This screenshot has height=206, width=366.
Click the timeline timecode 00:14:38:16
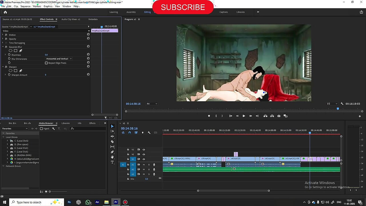coord(129,128)
